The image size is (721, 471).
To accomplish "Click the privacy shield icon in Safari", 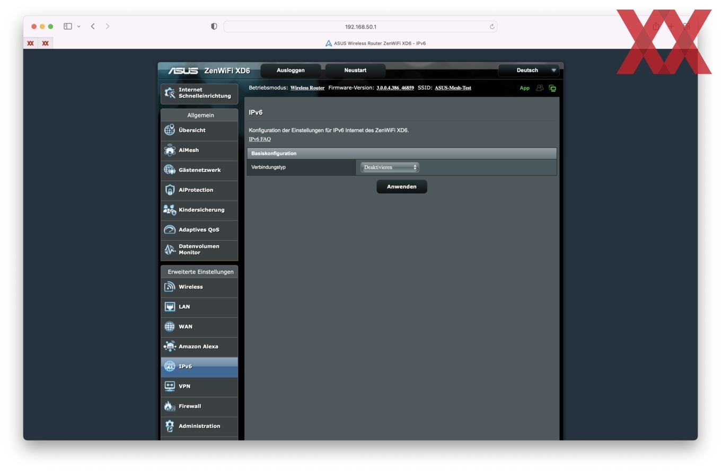I will point(214,26).
